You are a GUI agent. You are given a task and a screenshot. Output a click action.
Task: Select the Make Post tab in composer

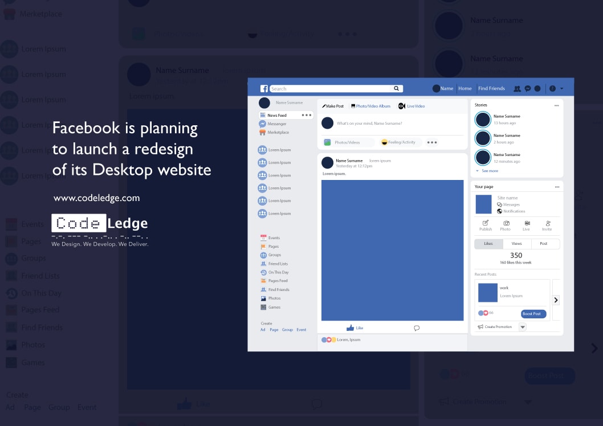(x=333, y=106)
